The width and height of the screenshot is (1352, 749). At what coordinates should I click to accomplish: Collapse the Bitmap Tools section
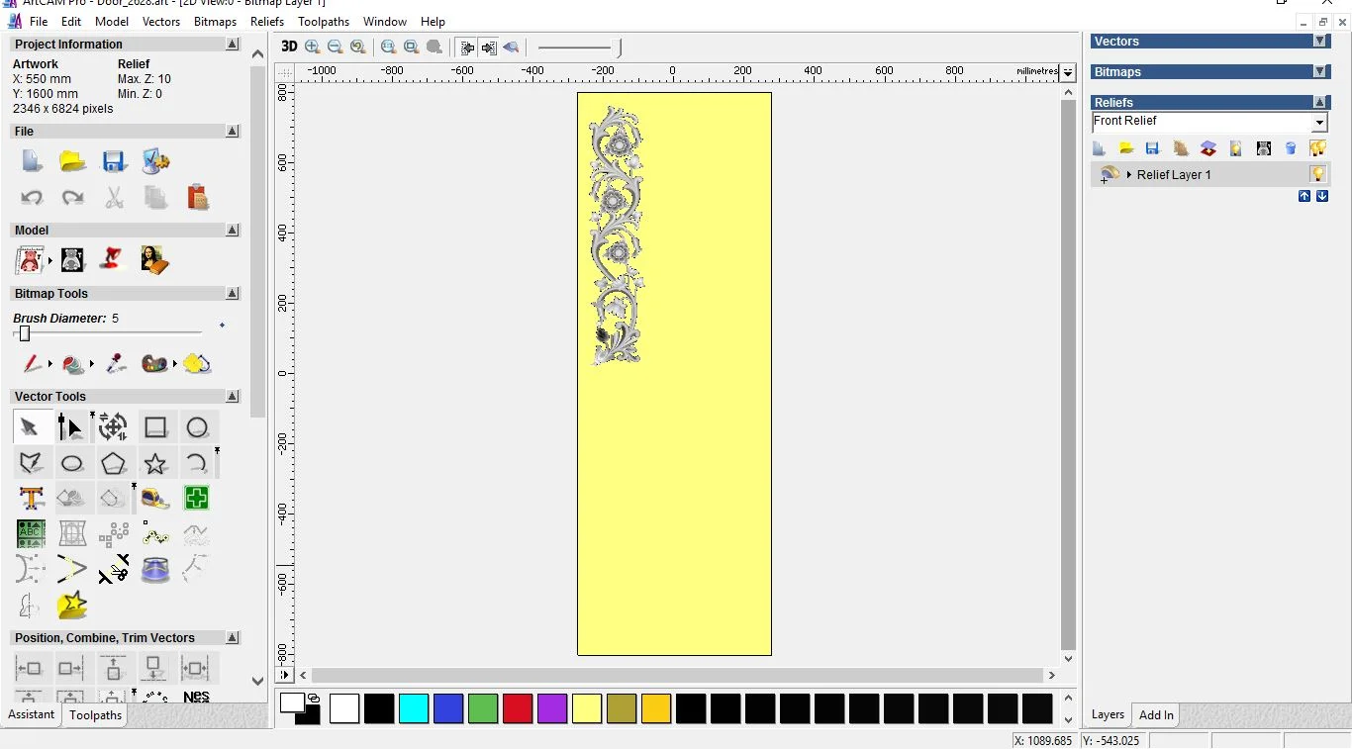233,294
